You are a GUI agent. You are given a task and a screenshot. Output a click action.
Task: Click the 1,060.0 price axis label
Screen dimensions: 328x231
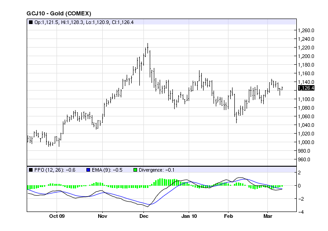(x=306, y=116)
